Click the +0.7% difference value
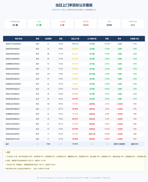The image size is (148, 182). click(x=107, y=89)
